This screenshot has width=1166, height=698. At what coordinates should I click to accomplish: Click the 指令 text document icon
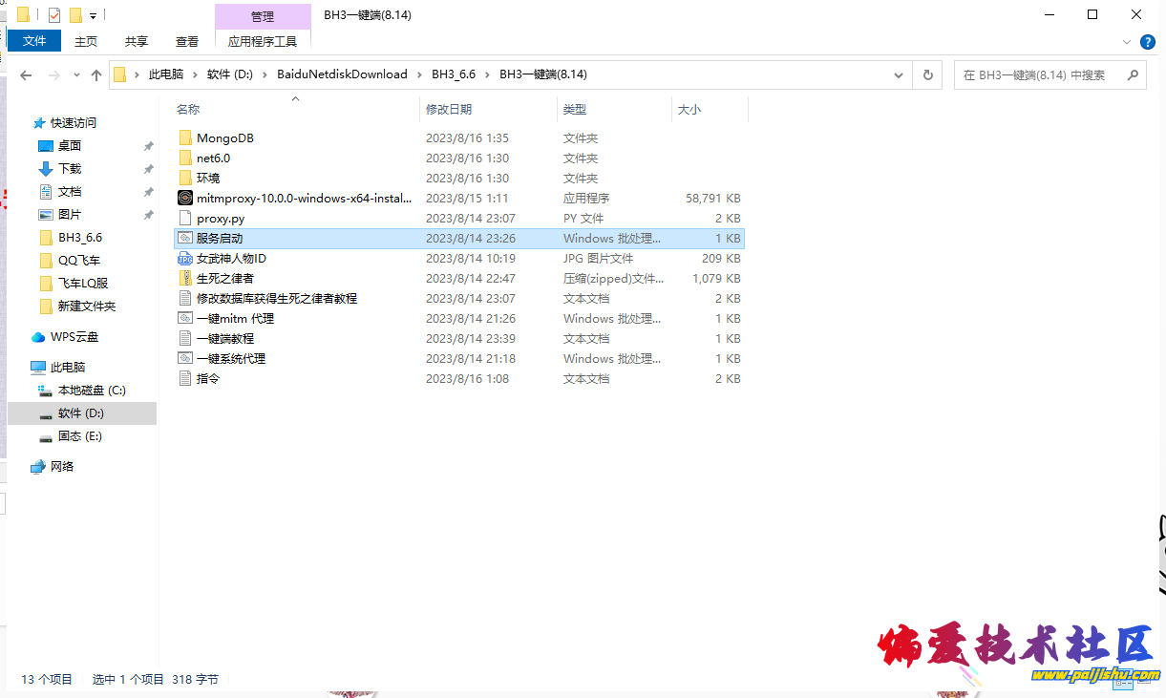(x=185, y=379)
